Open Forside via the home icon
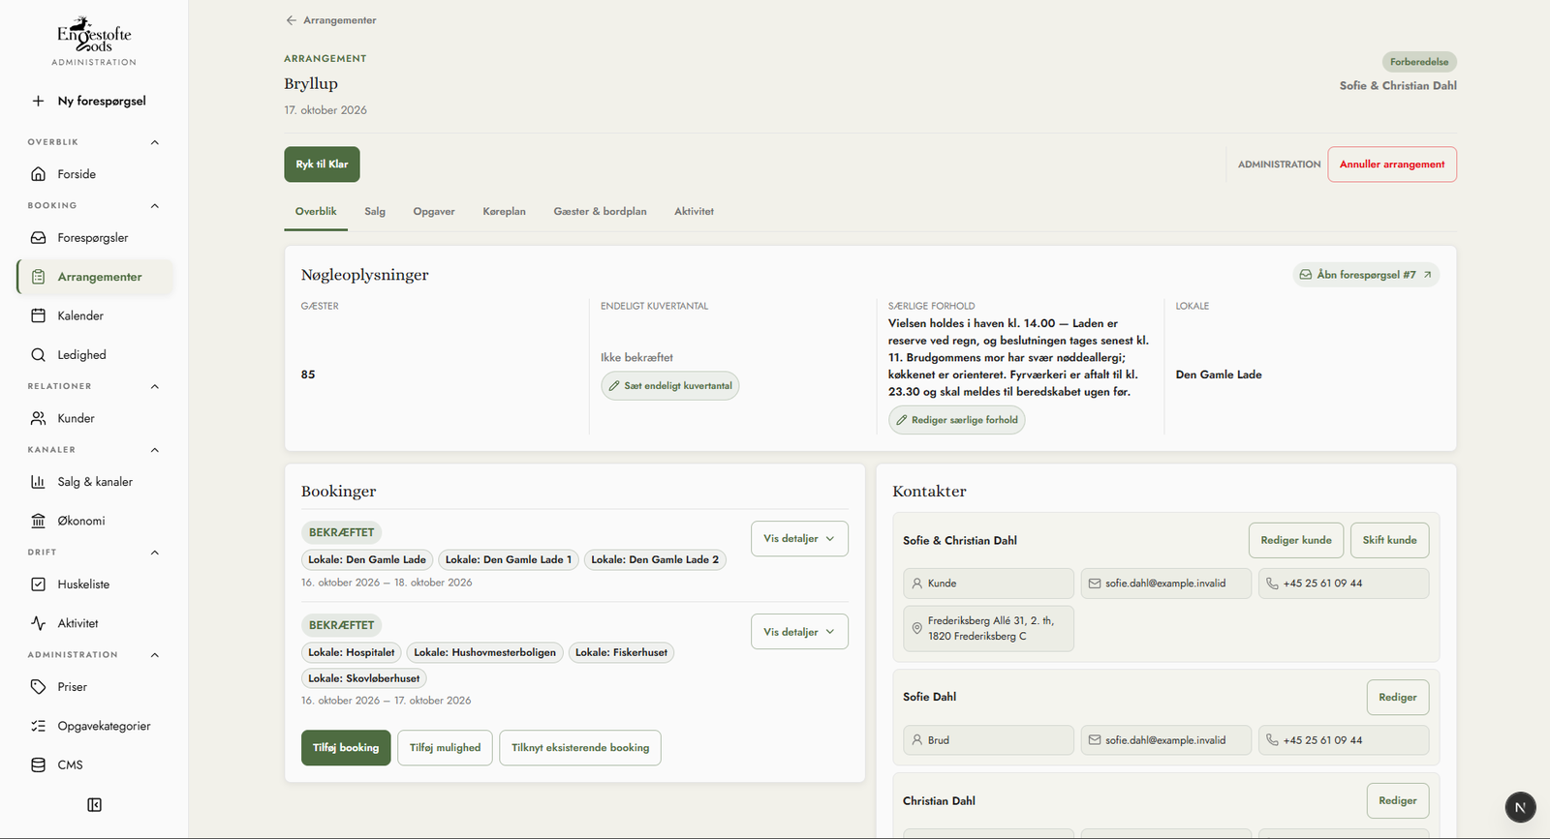The image size is (1550, 839). click(x=38, y=174)
